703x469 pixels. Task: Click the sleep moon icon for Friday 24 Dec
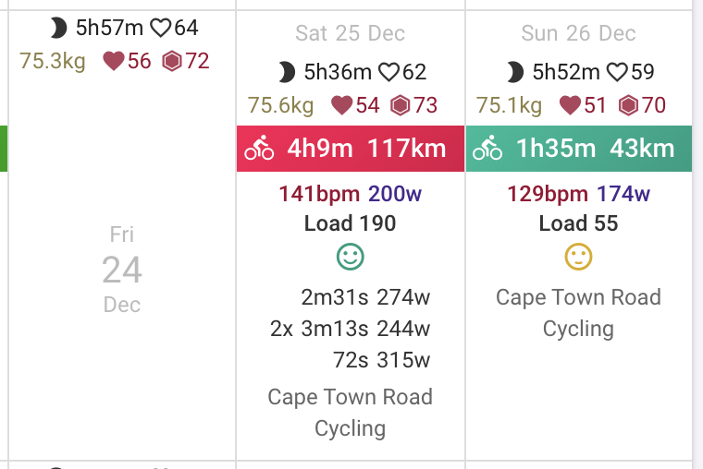click(x=58, y=28)
